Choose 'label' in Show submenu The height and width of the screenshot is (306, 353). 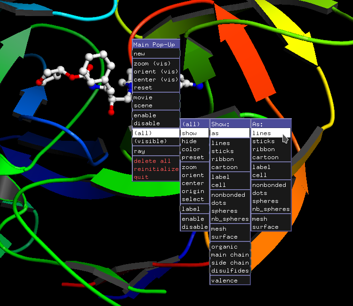point(230,177)
